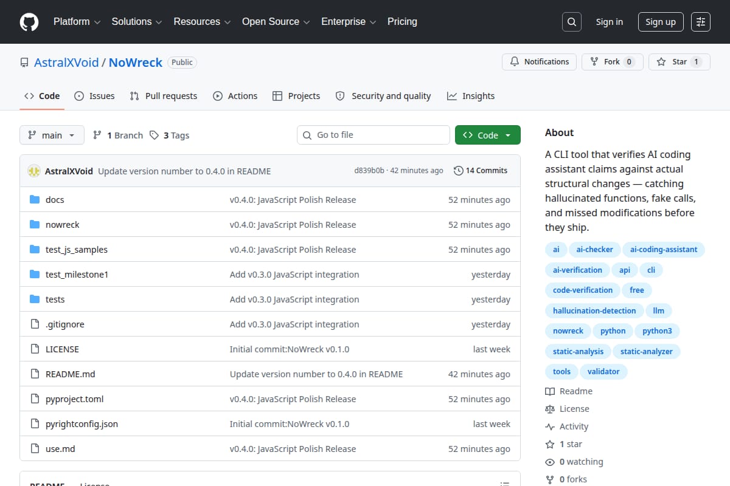Click the LICENSE file icon
730x486 pixels.
click(x=35, y=349)
